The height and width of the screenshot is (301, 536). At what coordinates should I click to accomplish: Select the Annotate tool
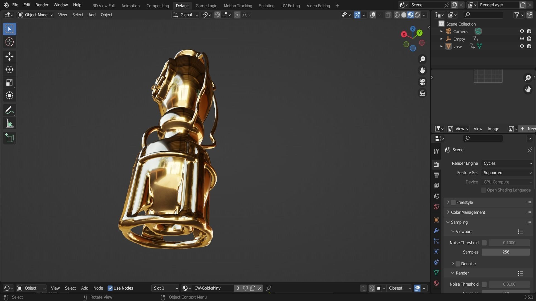(9, 110)
